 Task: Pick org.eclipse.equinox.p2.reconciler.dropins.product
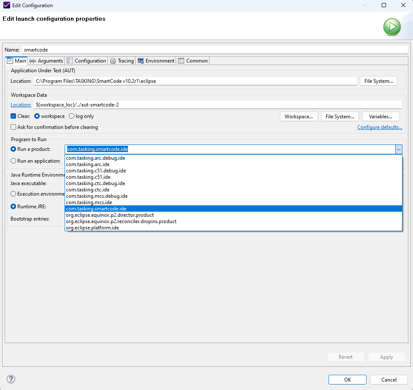click(234, 221)
